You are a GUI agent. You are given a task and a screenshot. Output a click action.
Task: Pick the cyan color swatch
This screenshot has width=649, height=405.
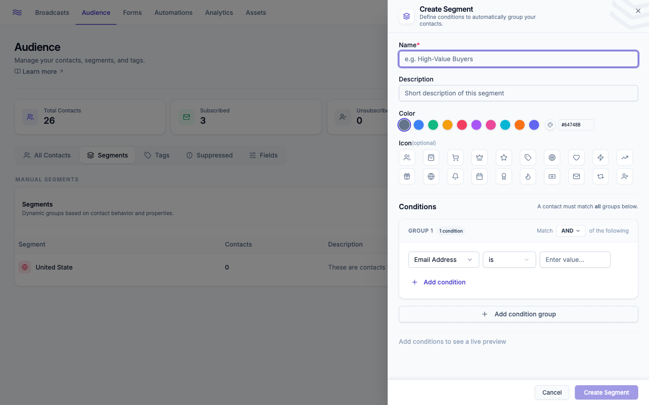click(x=505, y=125)
